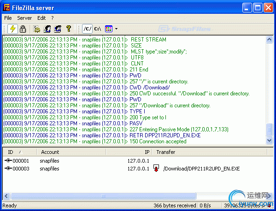Sort connections by Account column header
276x211 pixels.
71,152
